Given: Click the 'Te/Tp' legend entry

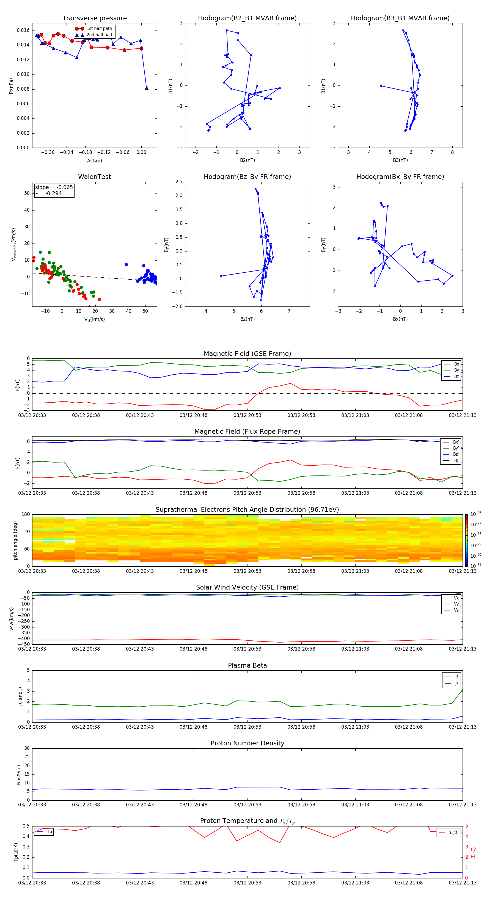Looking at the screenshot, I should click(x=449, y=832).
